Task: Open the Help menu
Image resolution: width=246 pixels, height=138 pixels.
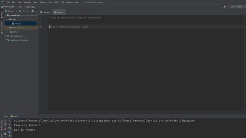Action: [x=77, y=2]
